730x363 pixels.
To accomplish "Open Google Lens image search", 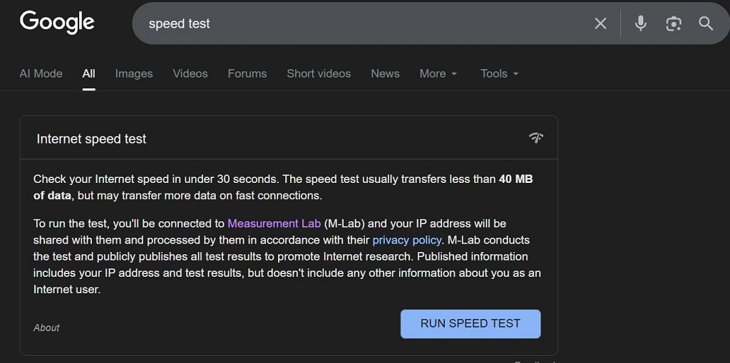I will pyautogui.click(x=674, y=23).
